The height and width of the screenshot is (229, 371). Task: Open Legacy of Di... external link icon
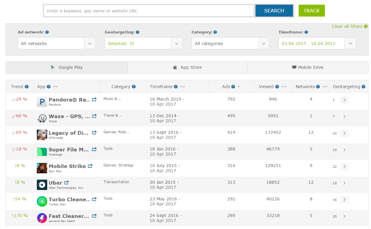coord(94,133)
